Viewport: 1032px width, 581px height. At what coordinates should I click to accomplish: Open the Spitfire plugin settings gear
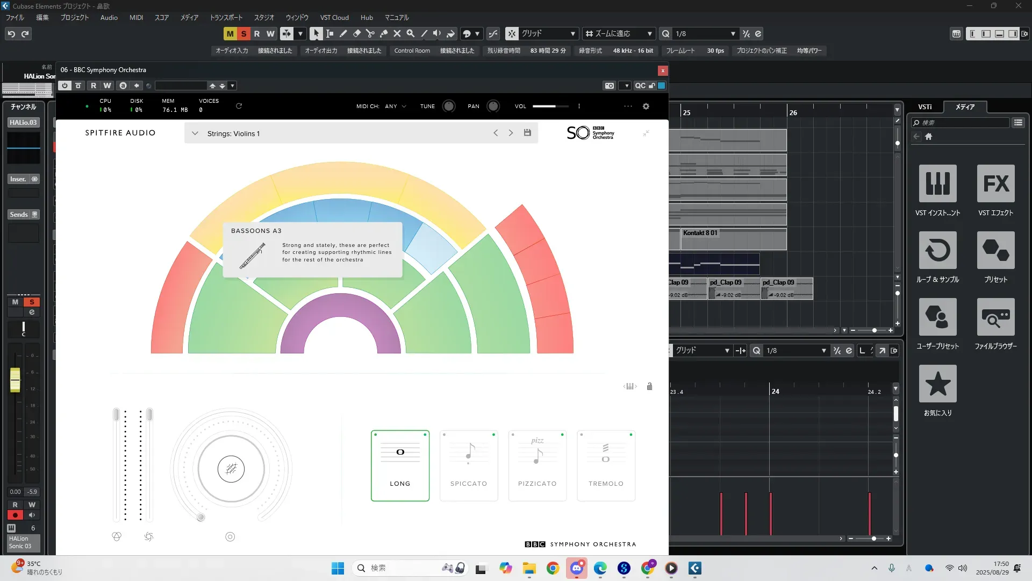(x=646, y=107)
